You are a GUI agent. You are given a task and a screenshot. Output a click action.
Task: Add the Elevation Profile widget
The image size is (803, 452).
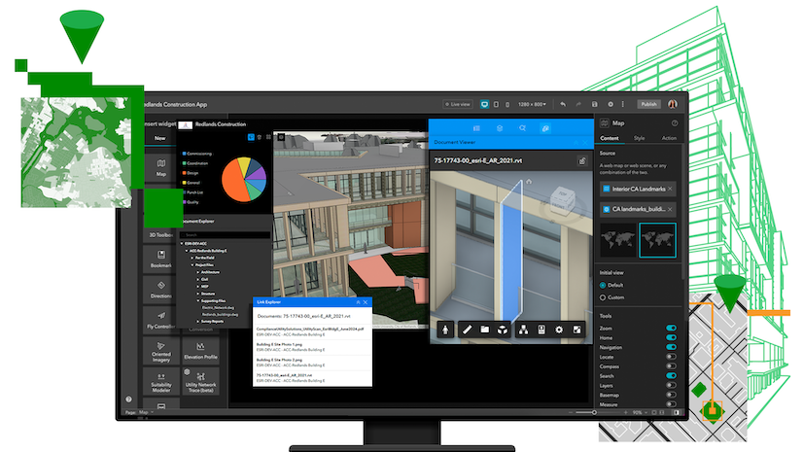pyautogui.click(x=200, y=351)
